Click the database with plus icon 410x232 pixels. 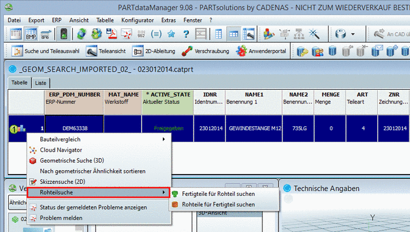click(392, 51)
